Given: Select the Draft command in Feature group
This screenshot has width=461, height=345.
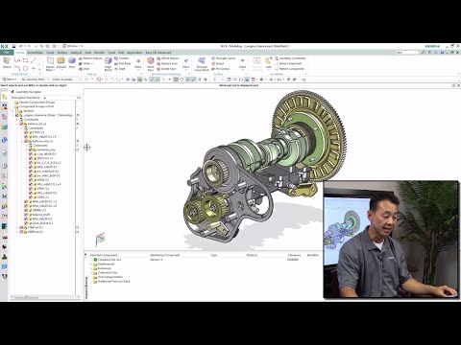Looking at the screenshot, I should pos(120,69).
